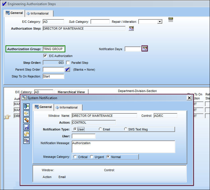
Task: Select SMS Text Msg notification type
Action: tap(125, 129)
